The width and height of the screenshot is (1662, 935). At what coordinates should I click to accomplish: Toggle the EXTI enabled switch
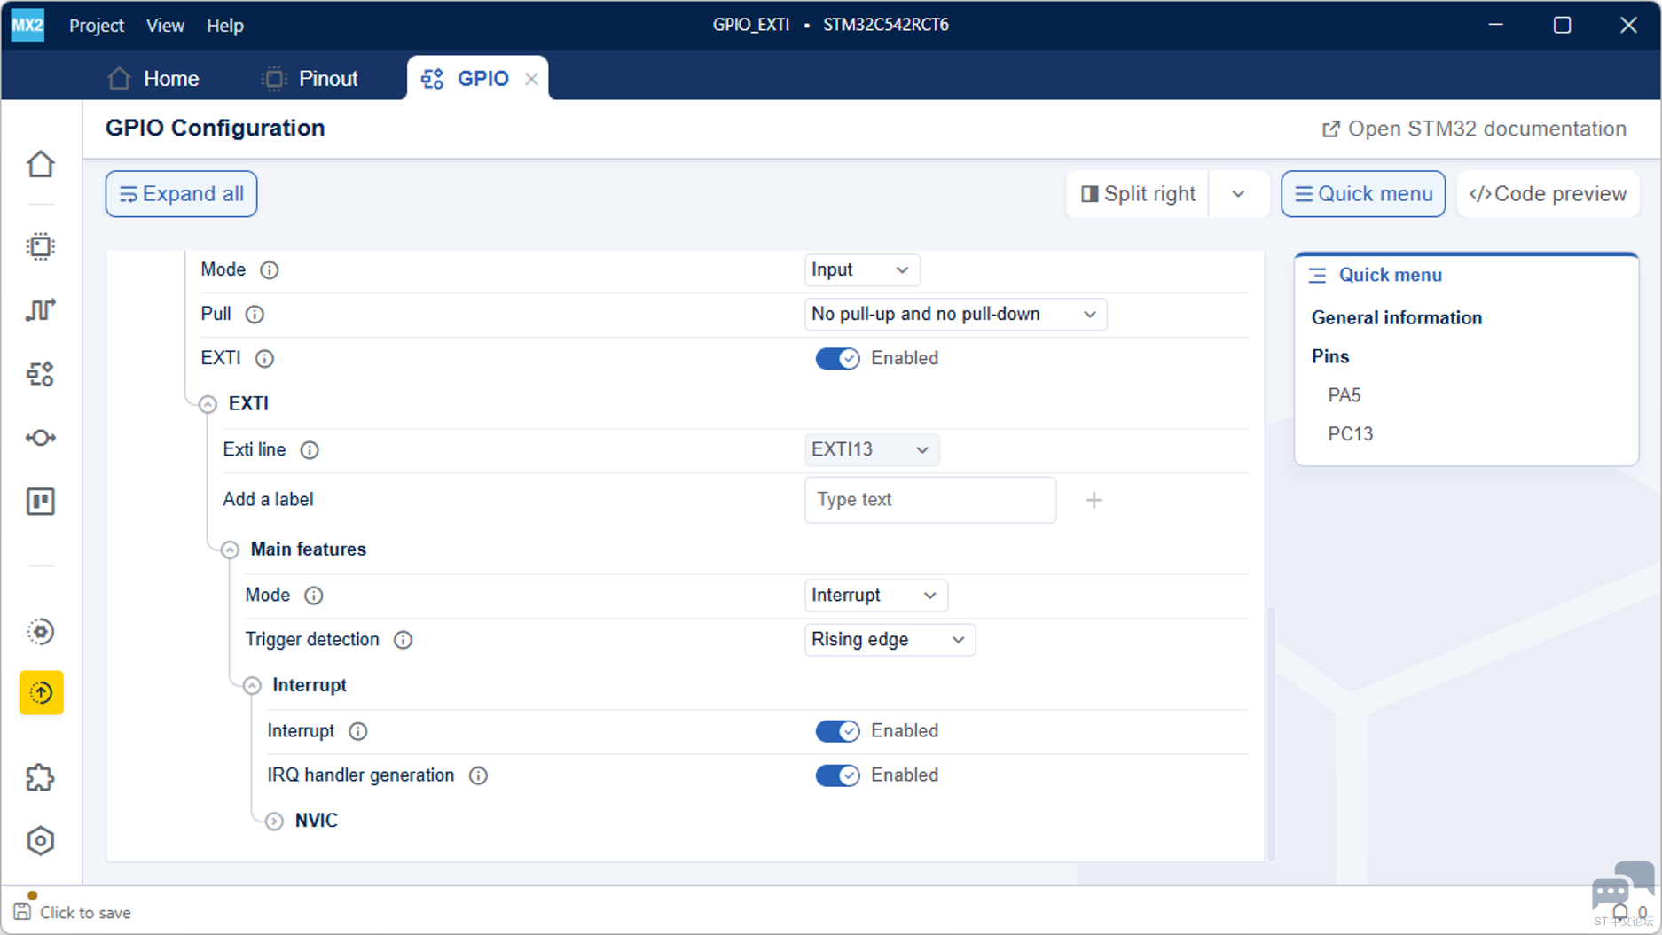point(837,359)
